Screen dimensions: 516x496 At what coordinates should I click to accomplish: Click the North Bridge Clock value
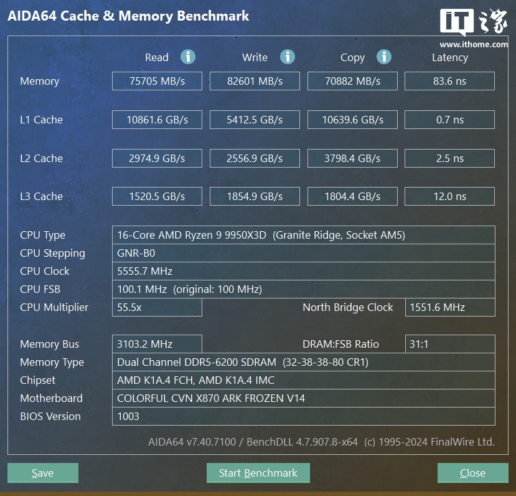(449, 307)
